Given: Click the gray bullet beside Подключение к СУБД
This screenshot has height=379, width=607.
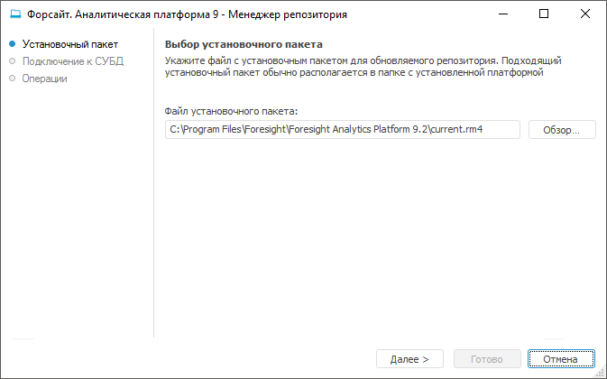Looking at the screenshot, I should [x=12, y=61].
